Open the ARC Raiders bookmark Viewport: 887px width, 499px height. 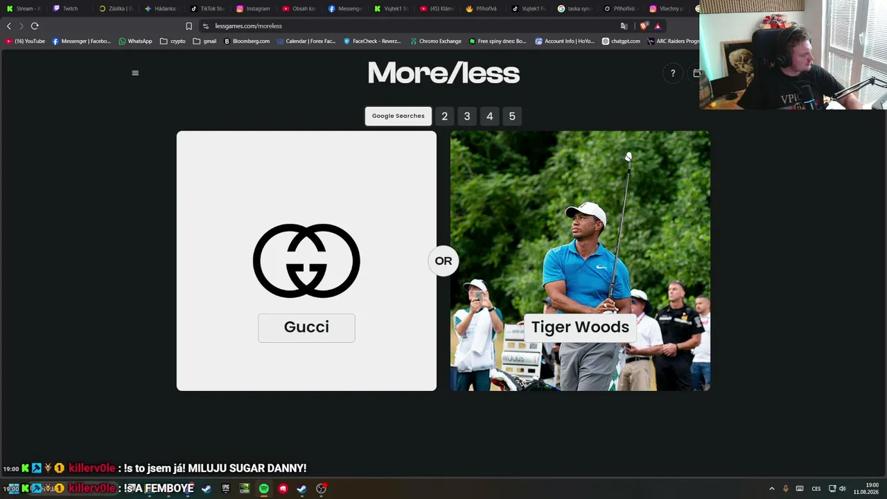coord(673,41)
